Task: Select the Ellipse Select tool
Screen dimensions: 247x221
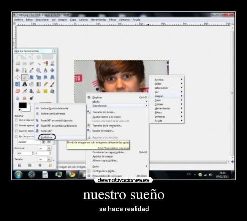Action: coord(24,64)
